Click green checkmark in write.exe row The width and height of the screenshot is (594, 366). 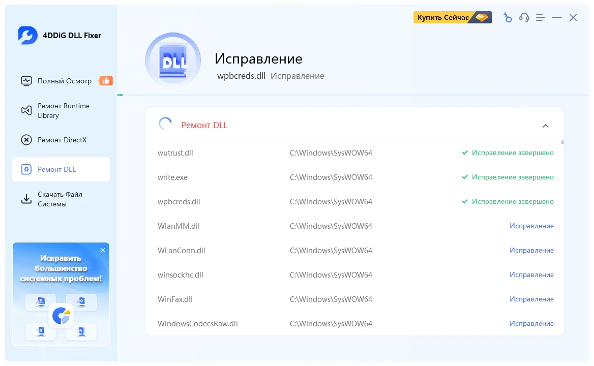click(x=464, y=177)
